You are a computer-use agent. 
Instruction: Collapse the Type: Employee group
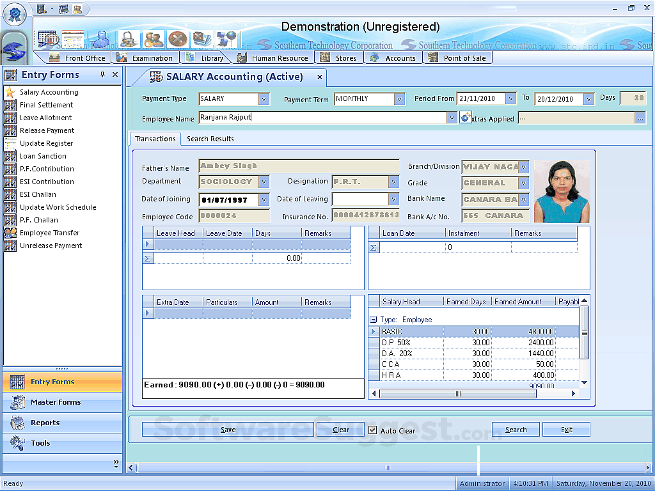click(374, 320)
